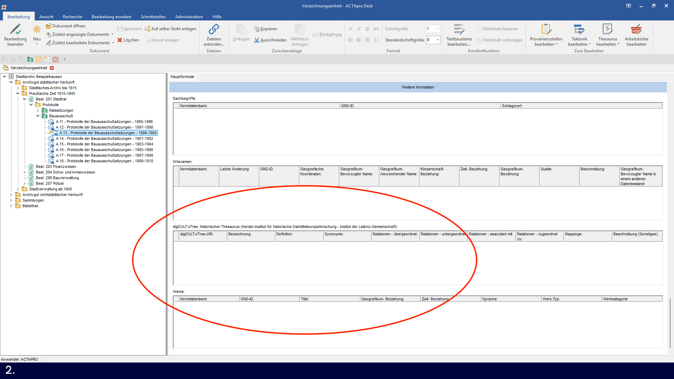The height and width of the screenshot is (379, 674).
Task: Open the Administration ribbon tab
Action: 189,17
